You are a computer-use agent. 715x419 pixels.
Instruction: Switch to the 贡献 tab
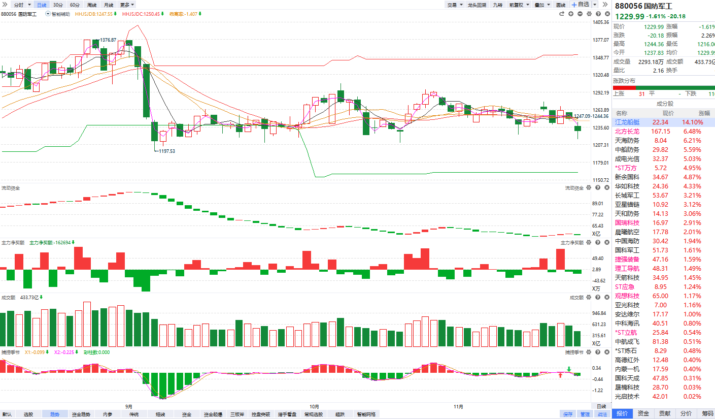(x=665, y=413)
